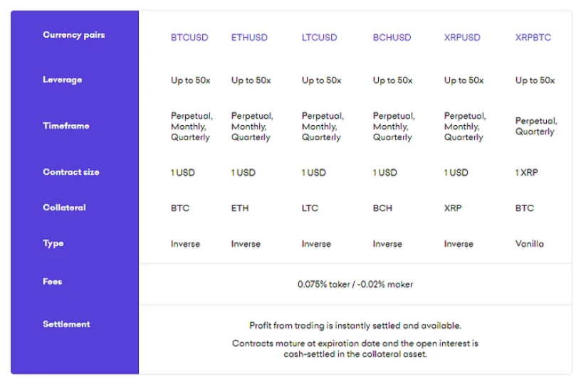Open the BTCUSD currency pair link
The image size is (586, 384).
coord(189,37)
